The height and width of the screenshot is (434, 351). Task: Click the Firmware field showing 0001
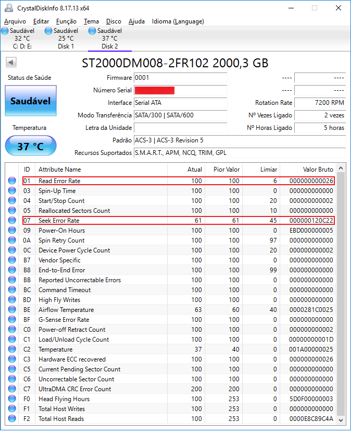tap(181, 78)
